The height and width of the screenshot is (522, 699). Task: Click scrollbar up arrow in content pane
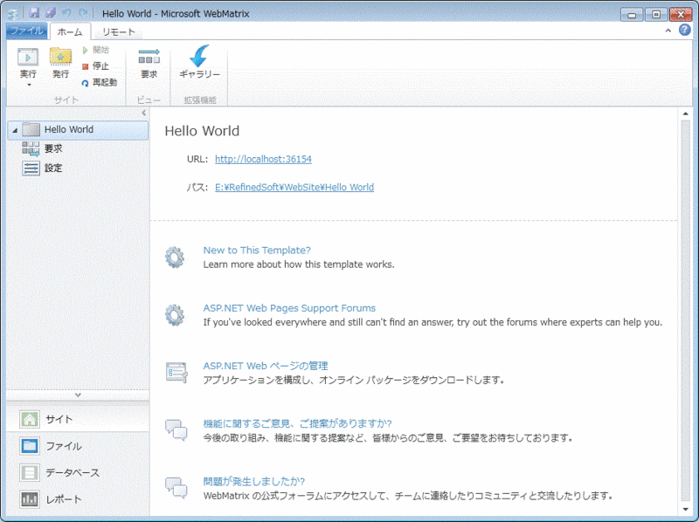[x=685, y=113]
